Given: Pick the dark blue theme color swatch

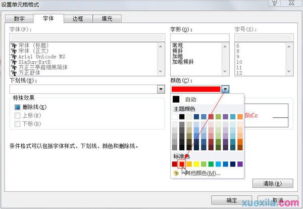Looking at the screenshot, I should [196, 116].
